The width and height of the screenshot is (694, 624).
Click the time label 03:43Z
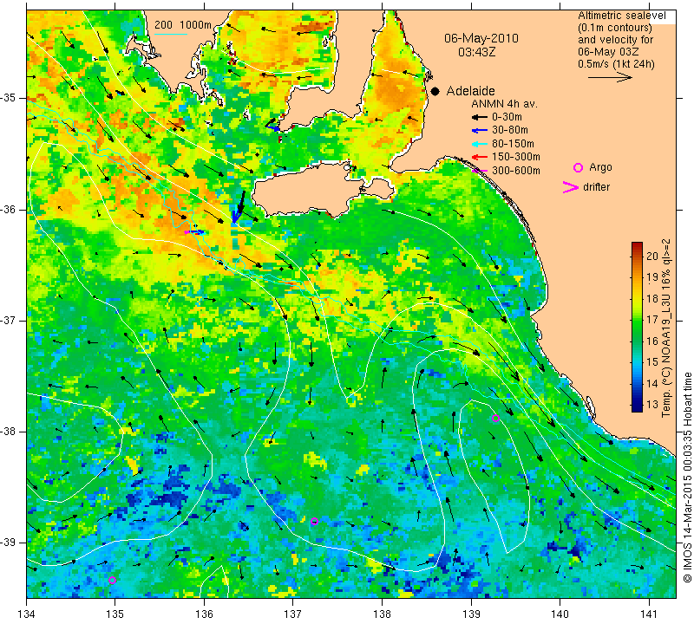476,52
